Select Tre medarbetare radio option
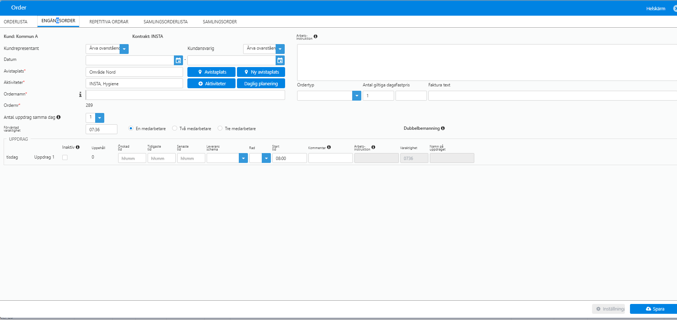 (x=220, y=128)
